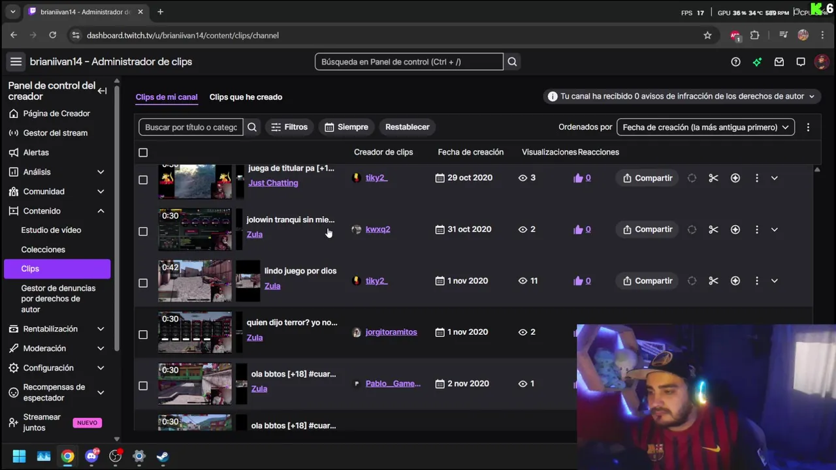Select the lindo juego por dios checkbox

point(143,283)
